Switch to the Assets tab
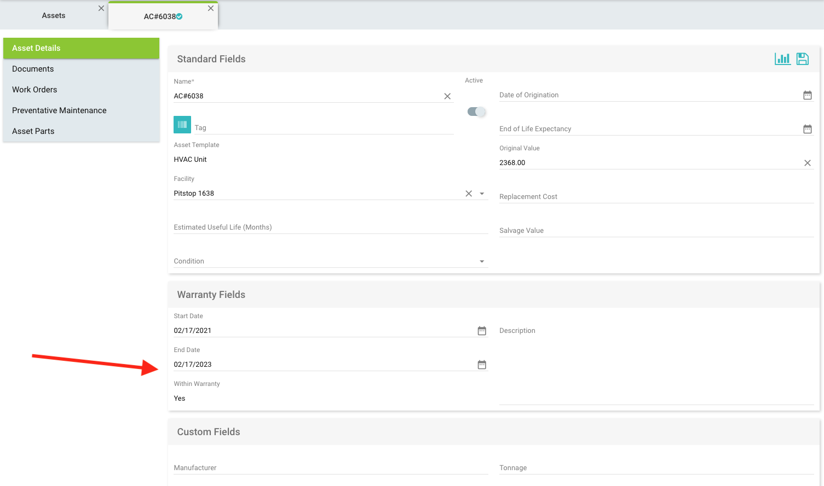 tap(54, 15)
